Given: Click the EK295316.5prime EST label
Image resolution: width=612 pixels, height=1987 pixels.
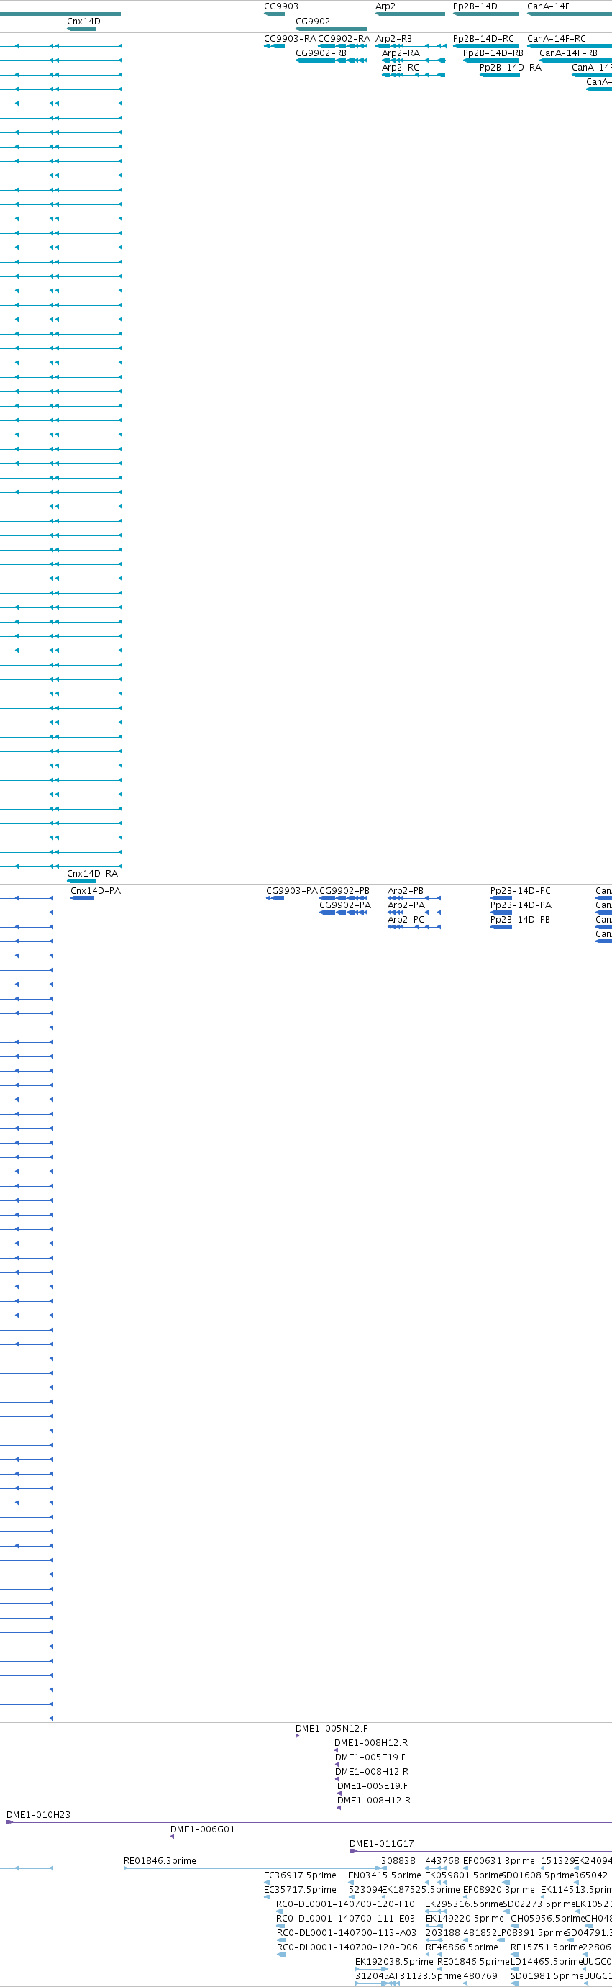Looking at the screenshot, I should [464, 1904].
